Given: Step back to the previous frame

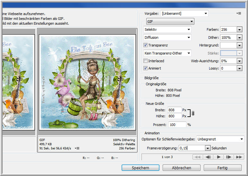Looking at the screenshot, I should (208, 157).
